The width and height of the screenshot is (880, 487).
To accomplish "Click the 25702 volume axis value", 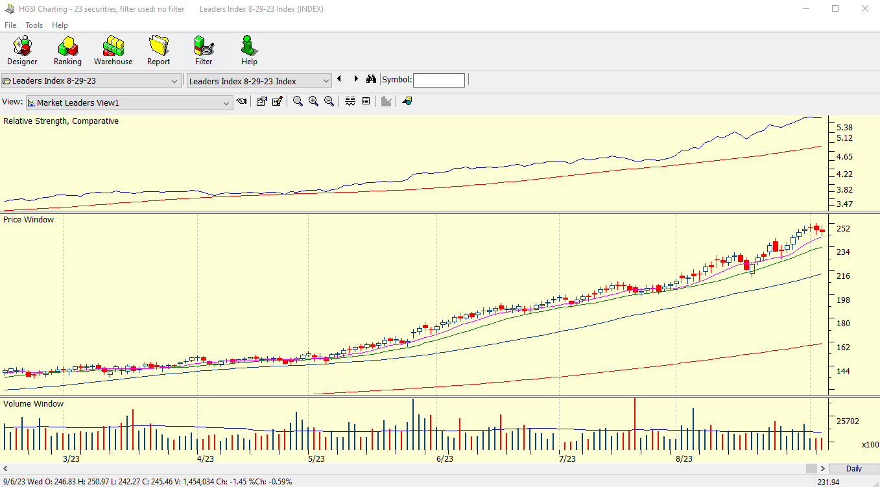I will coord(848,422).
